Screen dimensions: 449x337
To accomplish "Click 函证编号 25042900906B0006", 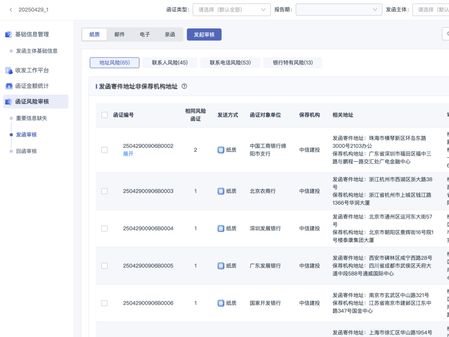I will [x=148, y=303].
